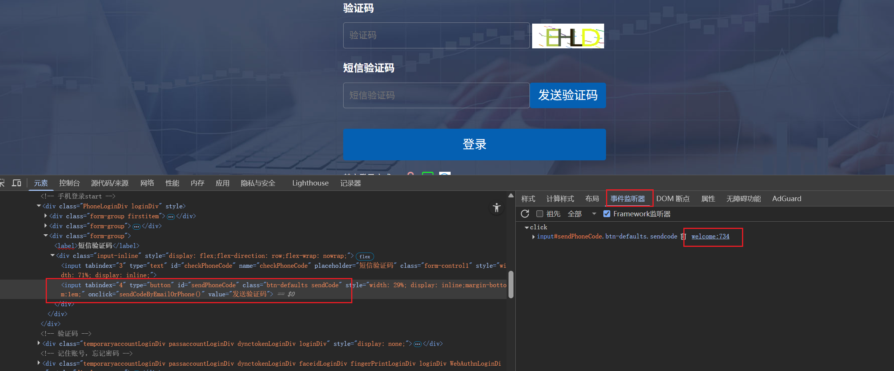Click the captcha image to refresh it
This screenshot has width=894, height=371.
pyautogui.click(x=568, y=36)
